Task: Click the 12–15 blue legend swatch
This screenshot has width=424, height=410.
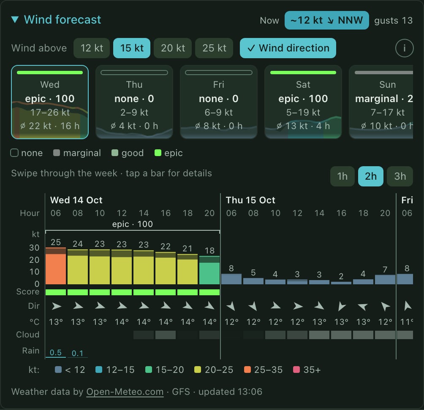Action: [x=99, y=370]
